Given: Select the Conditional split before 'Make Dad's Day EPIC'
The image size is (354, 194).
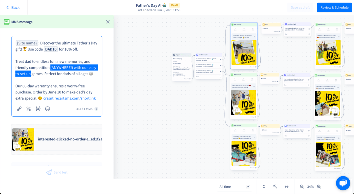Looking at the screenshot, I should point(297,30).
